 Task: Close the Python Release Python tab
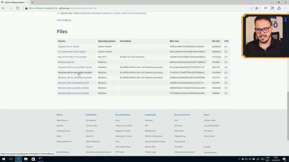pyautogui.click(x=28, y=2)
